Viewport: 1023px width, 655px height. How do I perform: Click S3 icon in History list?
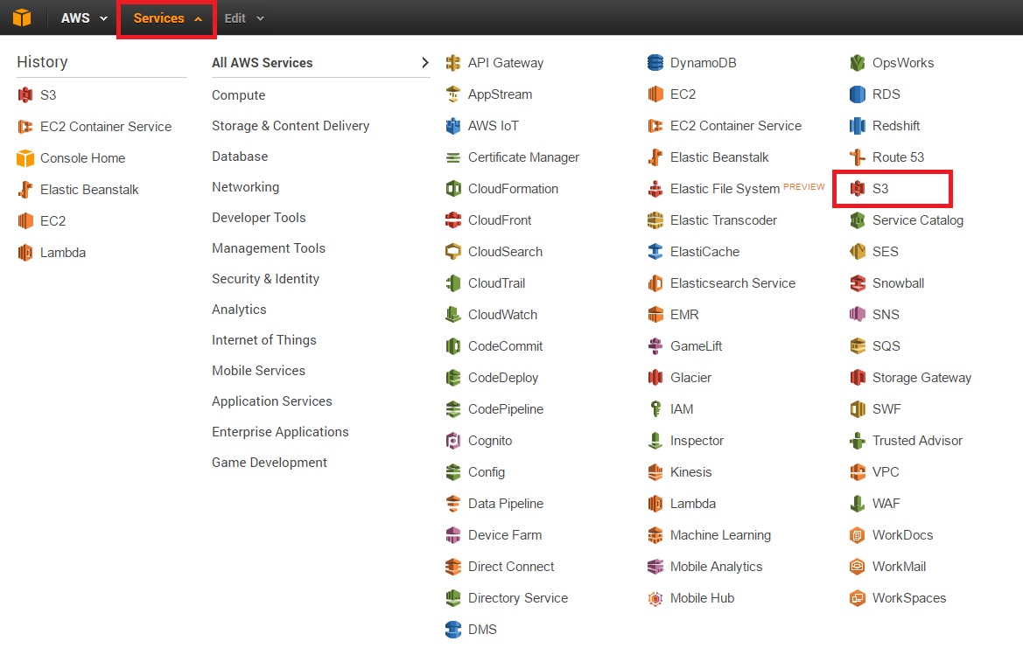(x=25, y=95)
